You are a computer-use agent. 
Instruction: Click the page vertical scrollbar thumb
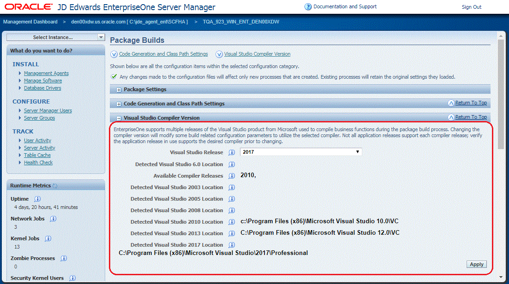tap(501, 95)
